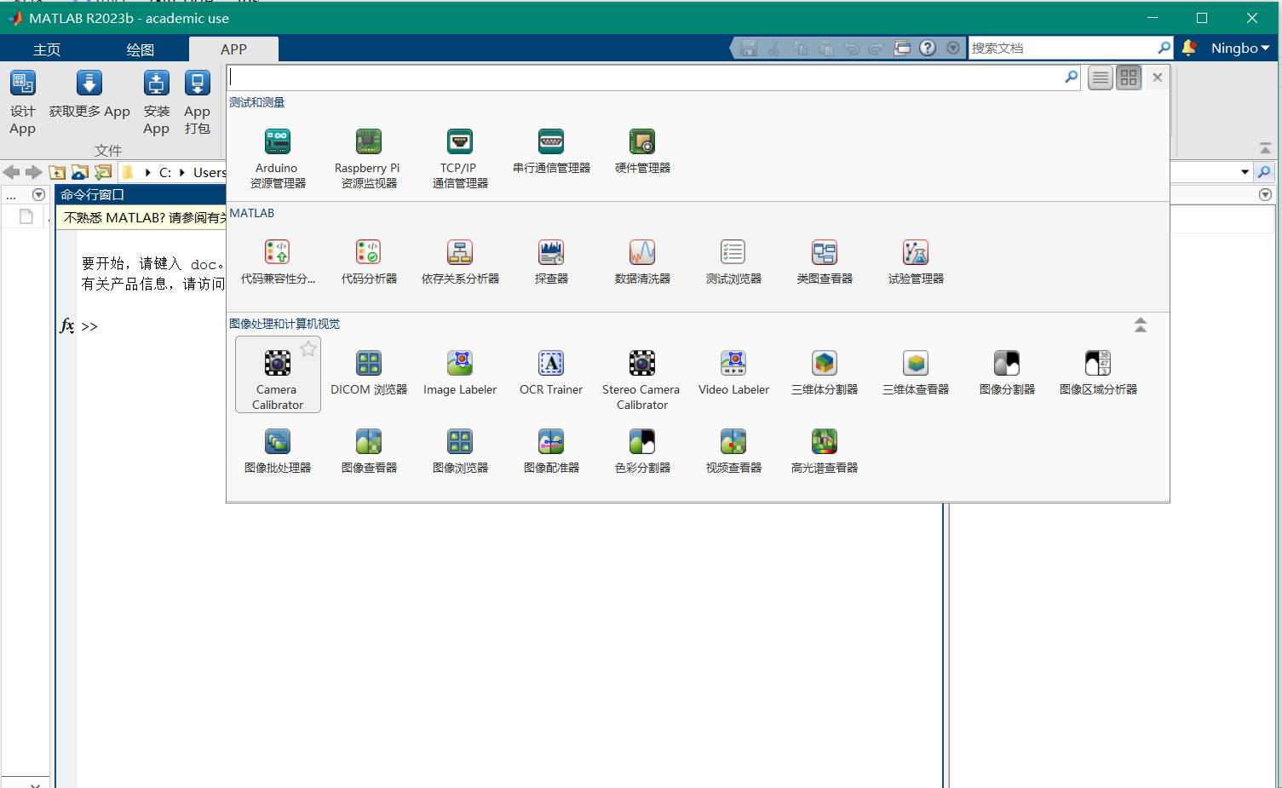
Task: Open 代码兼容性分析器 app
Action: pos(278,262)
